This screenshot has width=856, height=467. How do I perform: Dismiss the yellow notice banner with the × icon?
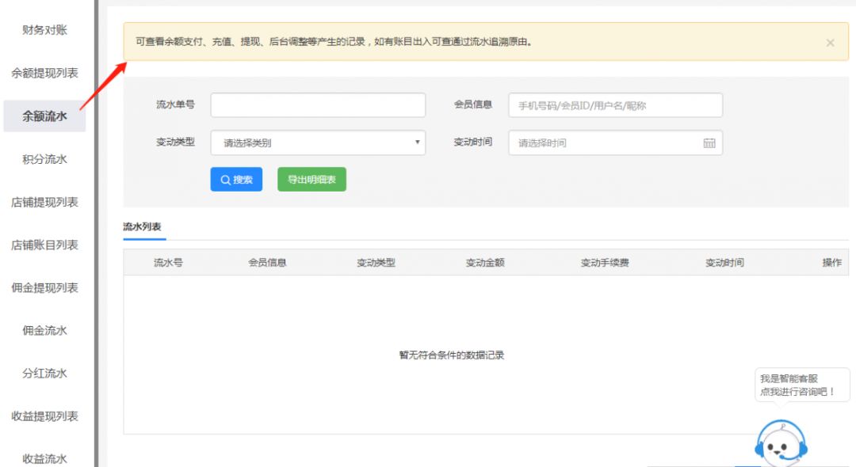coord(831,42)
